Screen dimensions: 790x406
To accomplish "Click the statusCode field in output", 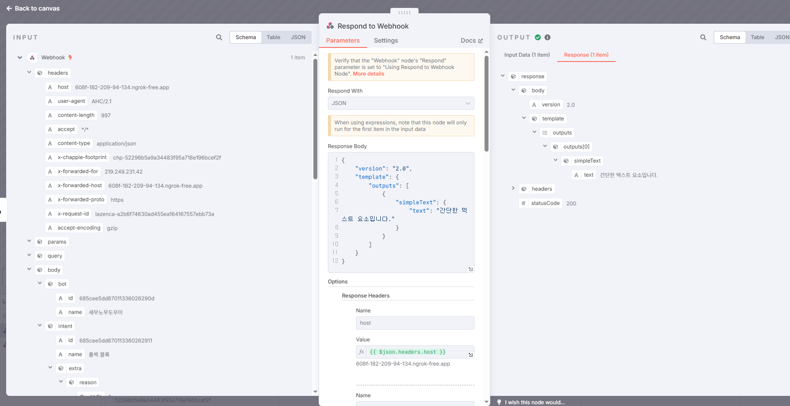I will click(x=540, y=203).
